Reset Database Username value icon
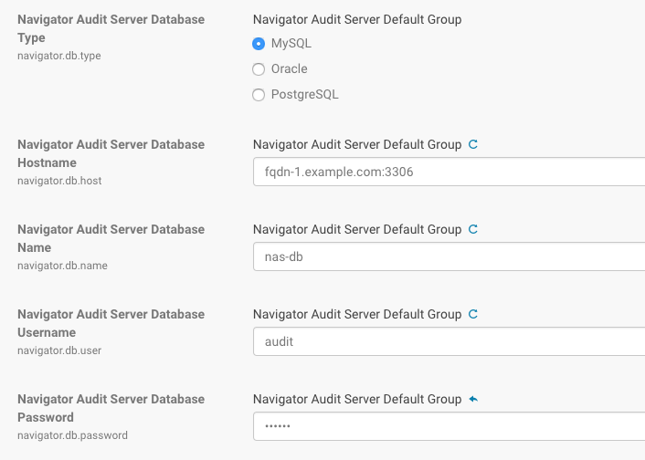 click(472, 314)
